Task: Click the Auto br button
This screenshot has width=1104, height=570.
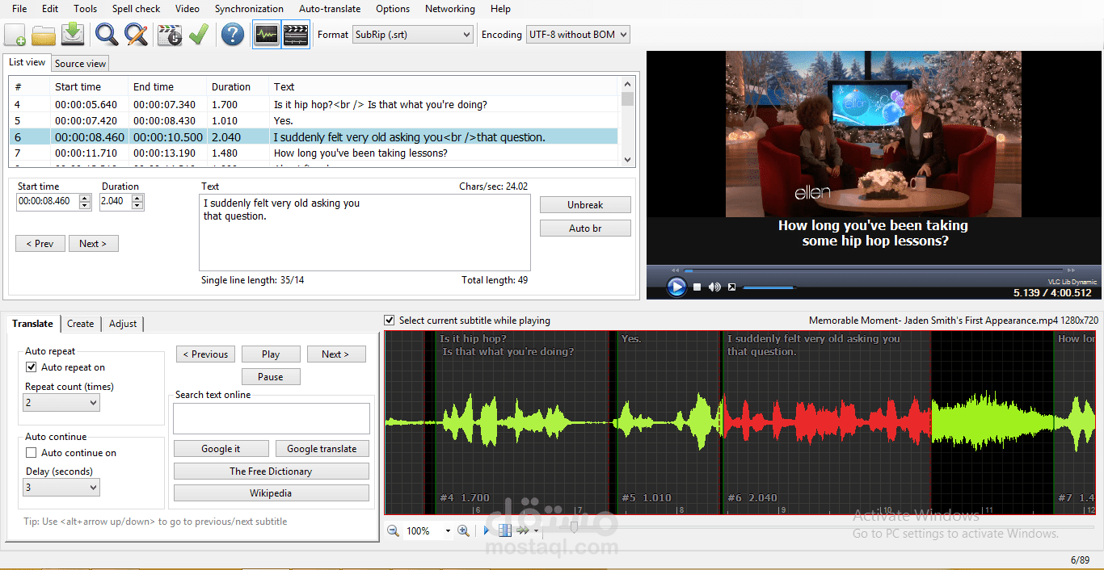Action: point(585,228)
